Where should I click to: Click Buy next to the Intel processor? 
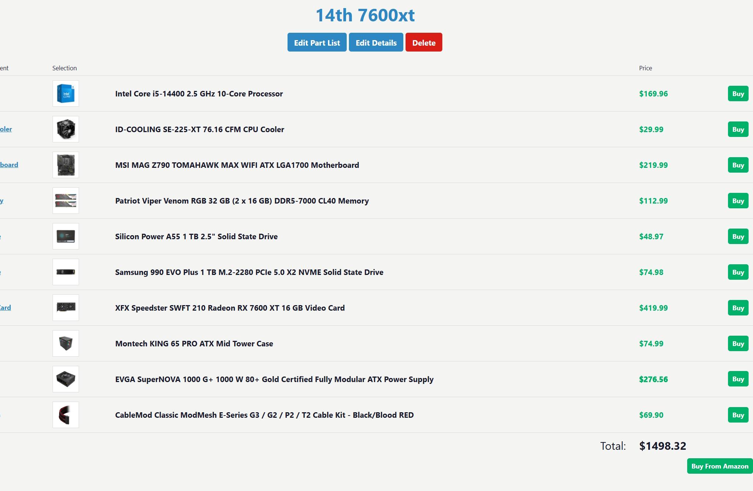pos(738,93)
